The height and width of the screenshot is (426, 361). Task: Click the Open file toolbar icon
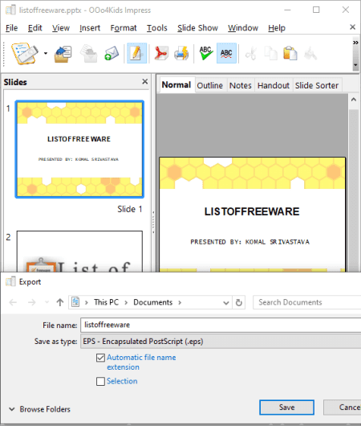(63, 54)
